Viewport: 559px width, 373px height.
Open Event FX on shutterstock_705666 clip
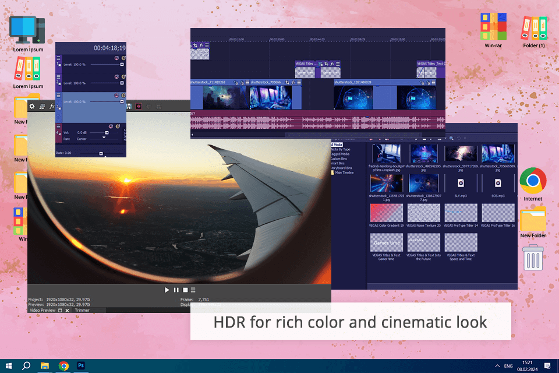(293, 82)
